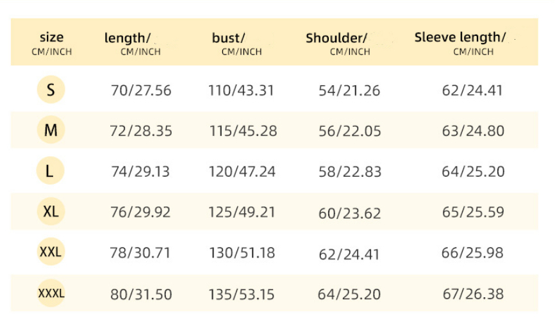Click the 70/27.56 length value

click(141, 90)
